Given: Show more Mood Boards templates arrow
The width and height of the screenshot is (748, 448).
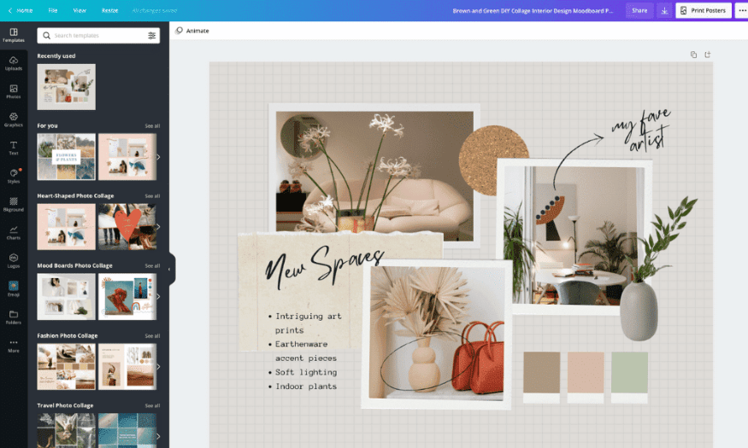Looking at the screenshot, I should pyautogui.click(x=158, y=297).
